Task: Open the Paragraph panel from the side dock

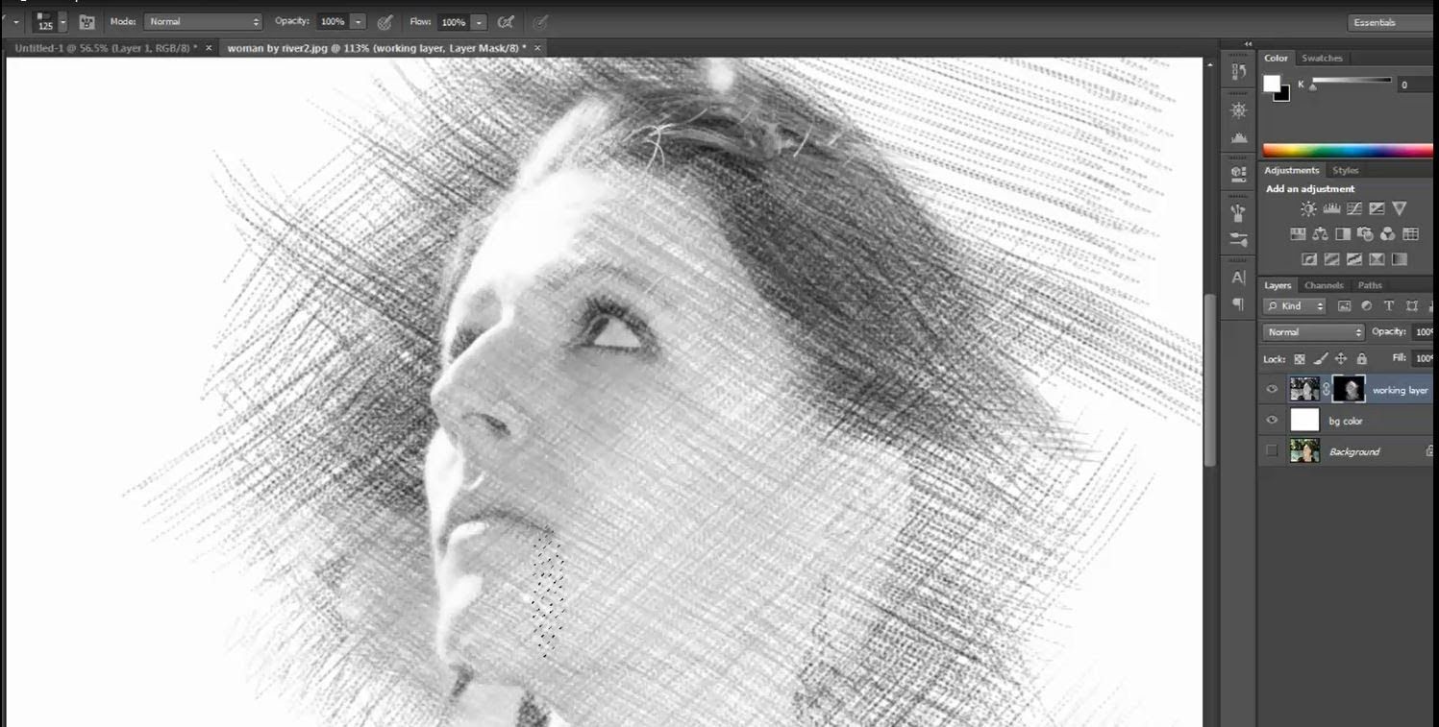Action: tap(1238, 304)
